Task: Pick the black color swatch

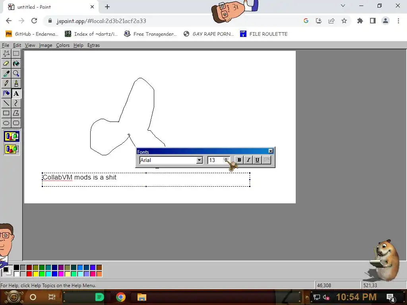Action: tap(16, 268)
